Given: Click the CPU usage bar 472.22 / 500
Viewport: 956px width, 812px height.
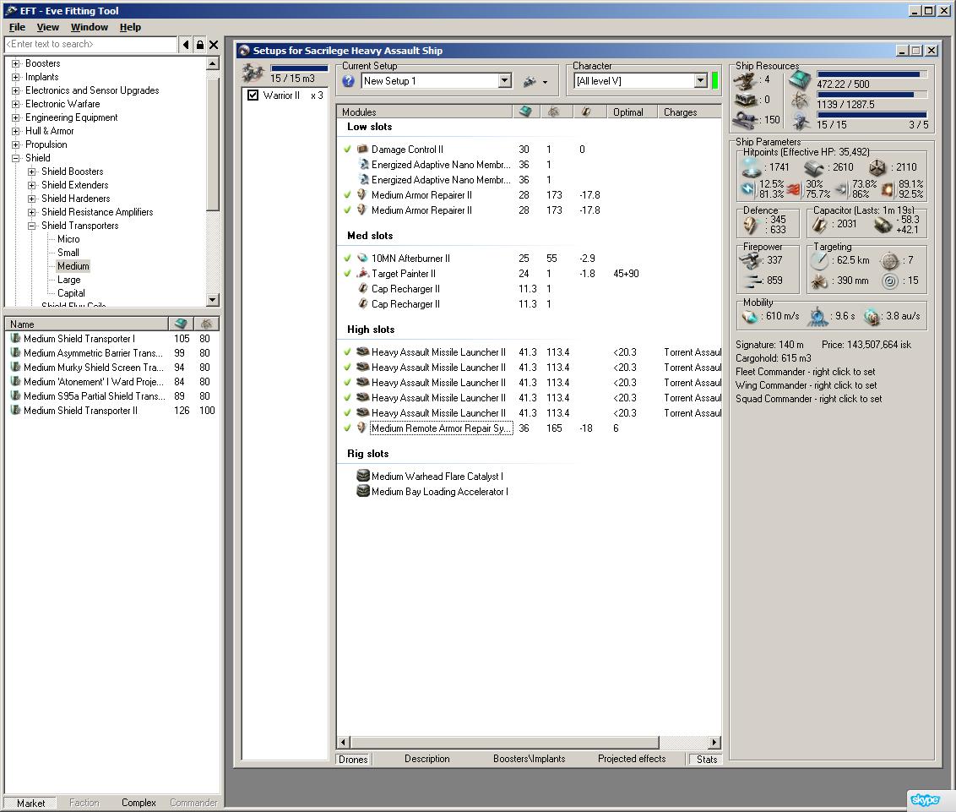Looking at the screenshot, I should 872,74.
